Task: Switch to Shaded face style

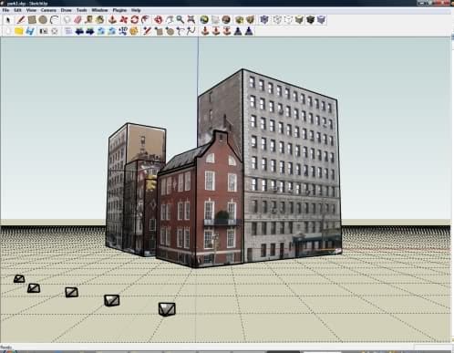Action: click(299, 20)
